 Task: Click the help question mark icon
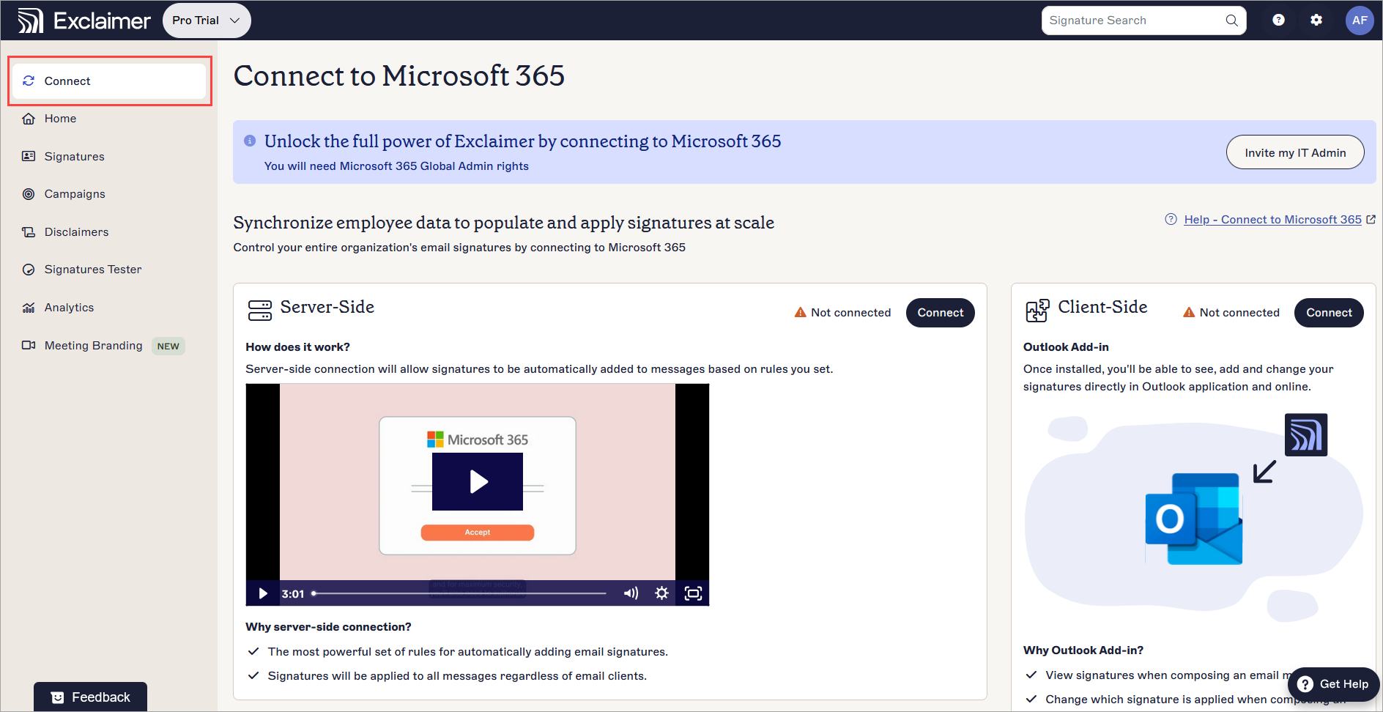1278,21
